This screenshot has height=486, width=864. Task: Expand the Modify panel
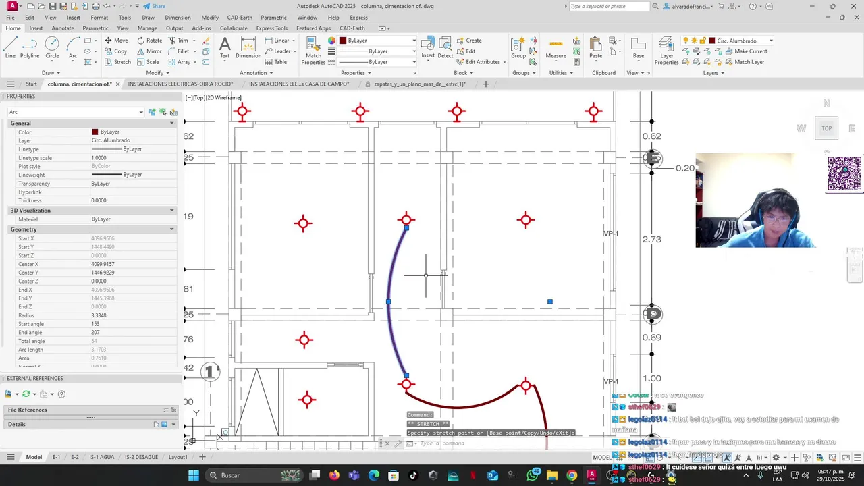pos(158,73)
